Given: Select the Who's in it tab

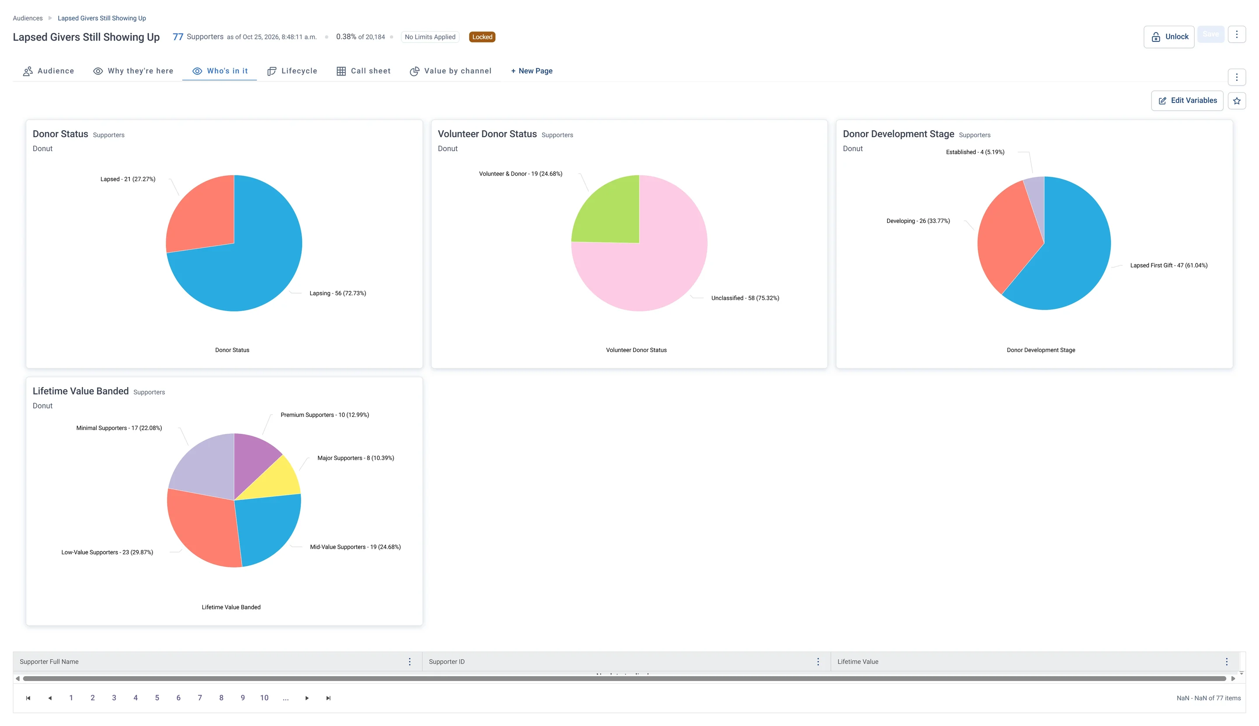Looking at the screenshot, I should pyautogui.click(x=219, y=71).
